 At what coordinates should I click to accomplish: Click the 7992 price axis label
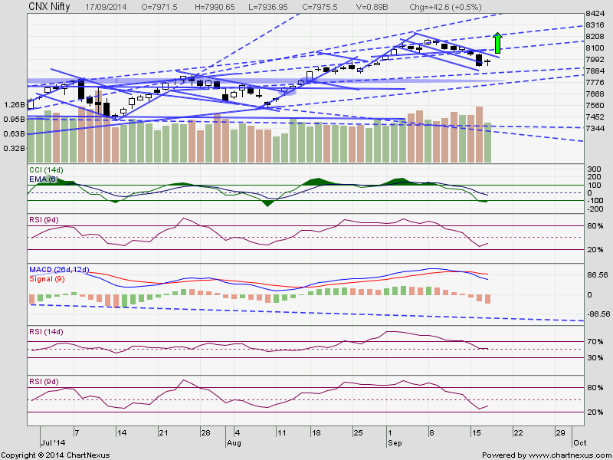tap(595, 60)
